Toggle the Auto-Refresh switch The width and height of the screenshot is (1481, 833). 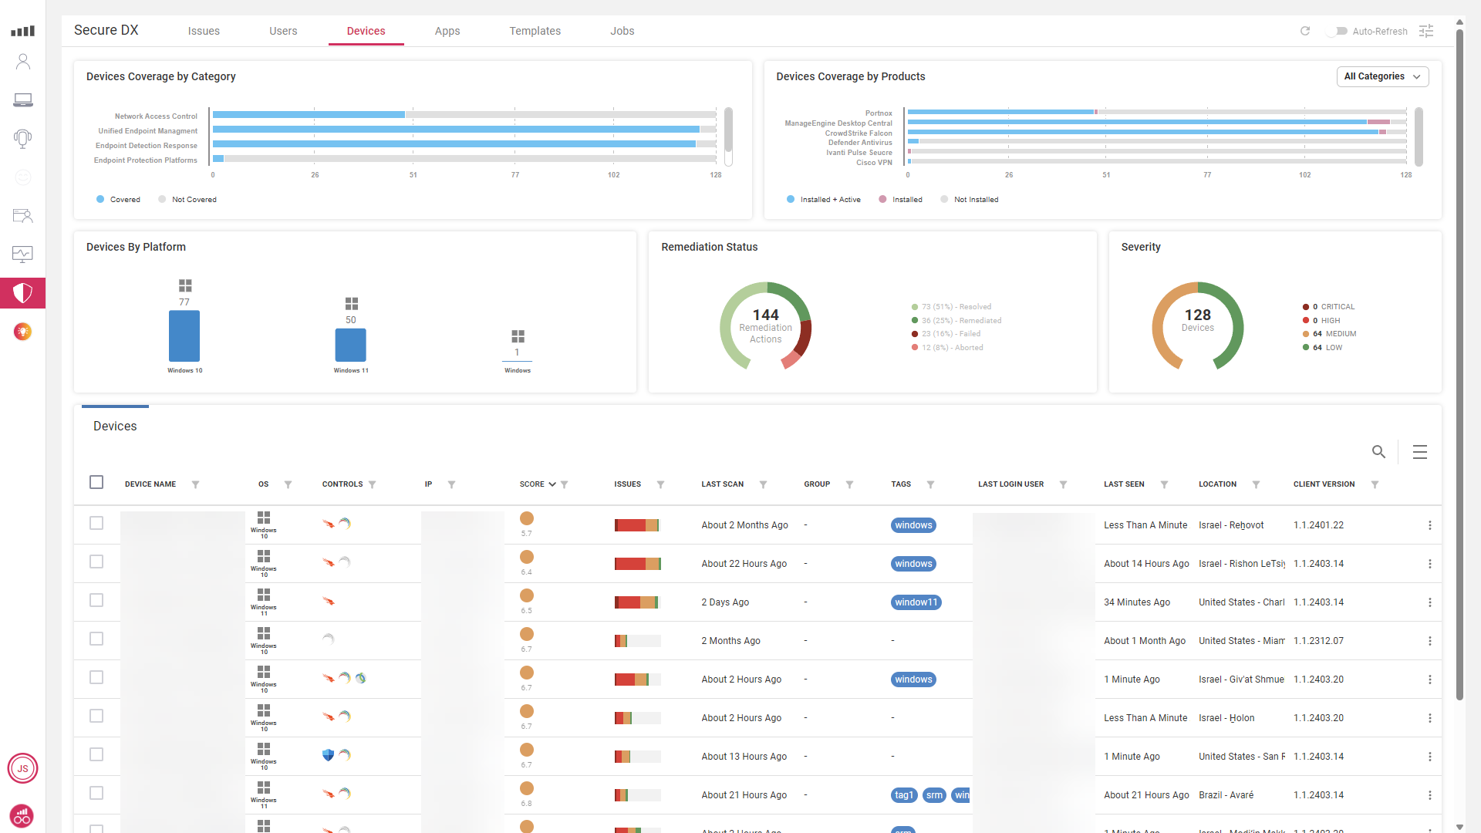[x=1338, y=31]
